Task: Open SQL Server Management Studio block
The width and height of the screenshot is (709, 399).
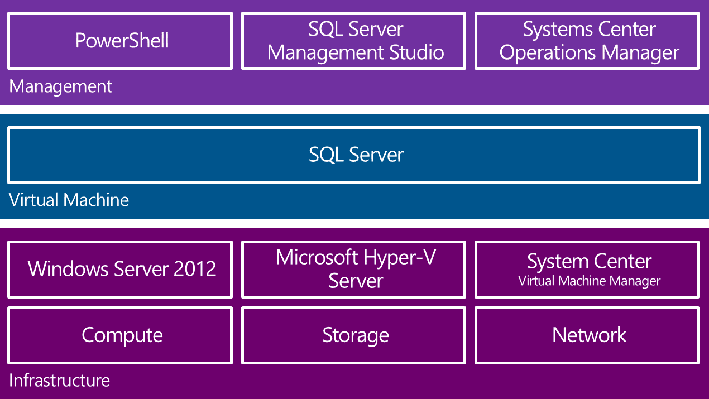Action: (353, 40)
